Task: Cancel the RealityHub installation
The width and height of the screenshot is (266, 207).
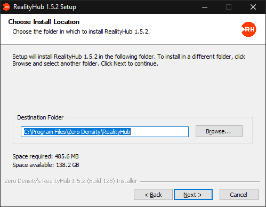Action: 239,195
